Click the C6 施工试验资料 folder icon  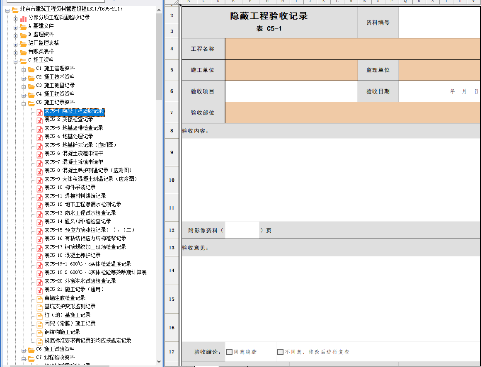coord(31,350)
